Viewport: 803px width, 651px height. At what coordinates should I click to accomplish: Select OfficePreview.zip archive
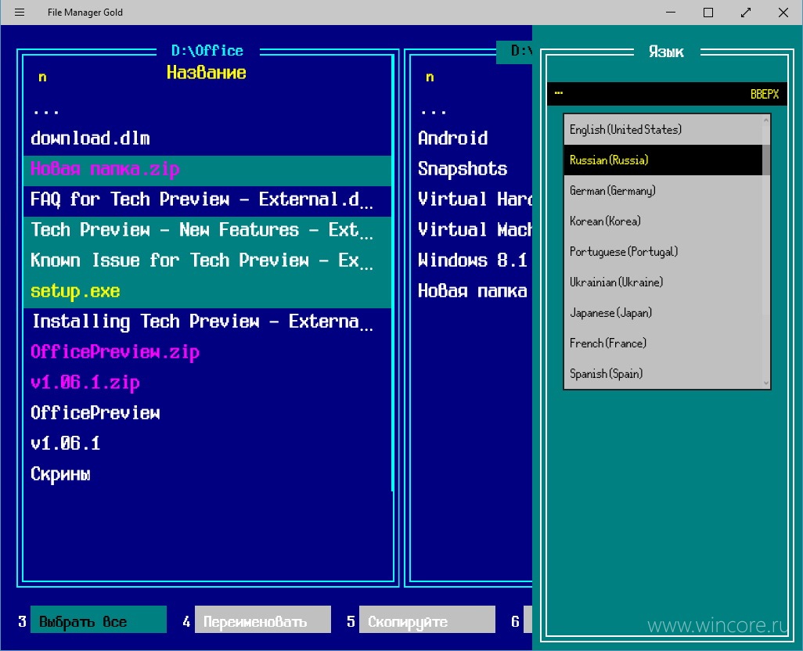207,353
